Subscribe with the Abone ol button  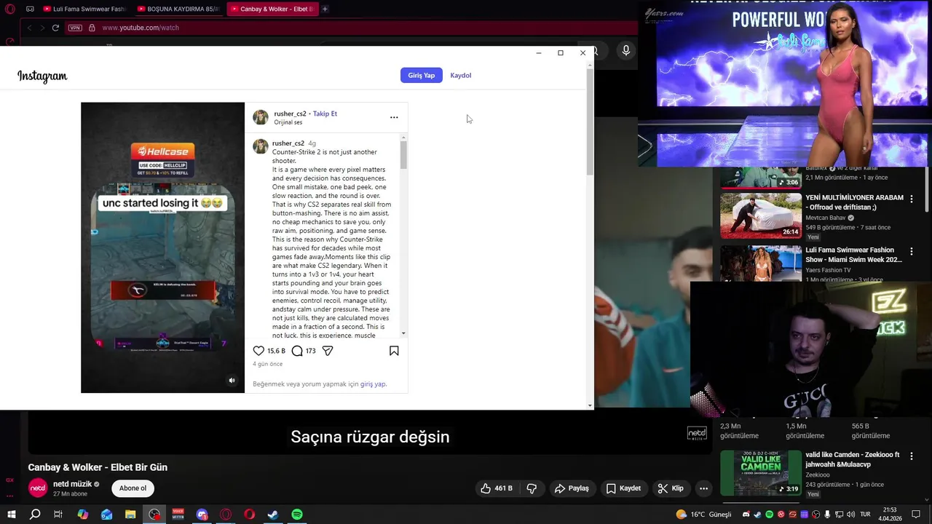point(133,488)
